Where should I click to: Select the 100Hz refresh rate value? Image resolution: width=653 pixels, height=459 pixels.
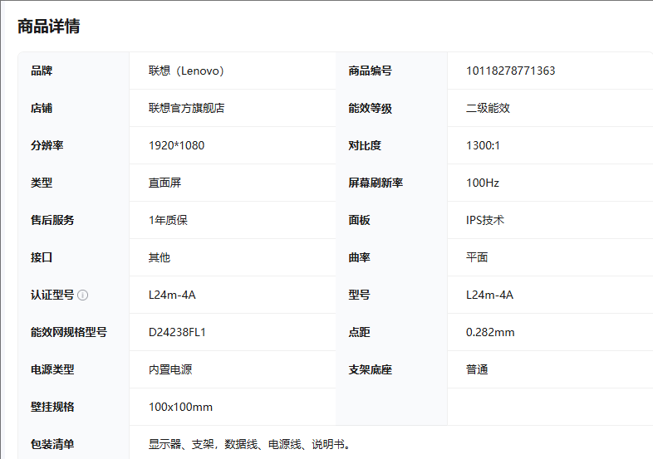tap(483, 183)
